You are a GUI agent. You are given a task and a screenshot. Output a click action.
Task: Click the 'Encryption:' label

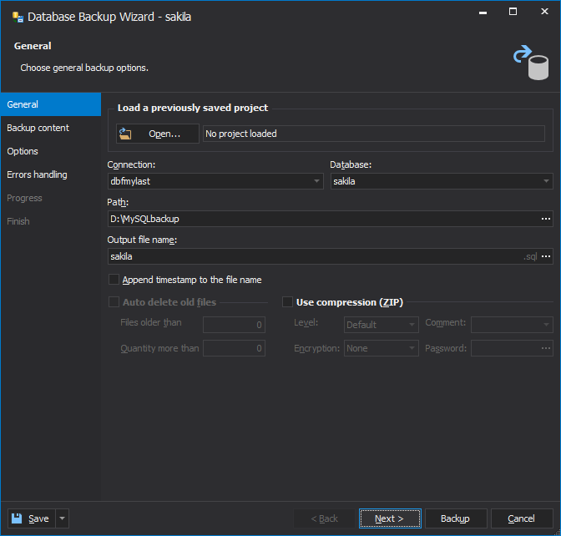point(316,348)
